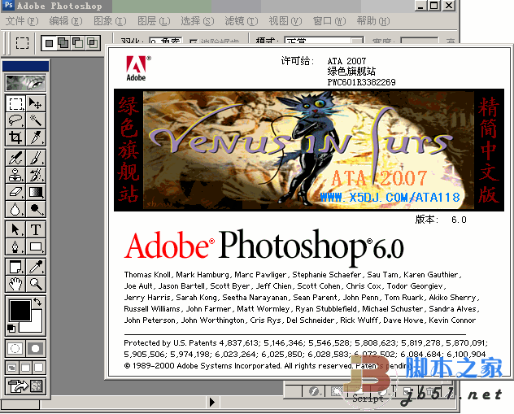Switch to Quick Mask mode

(36, 348)
